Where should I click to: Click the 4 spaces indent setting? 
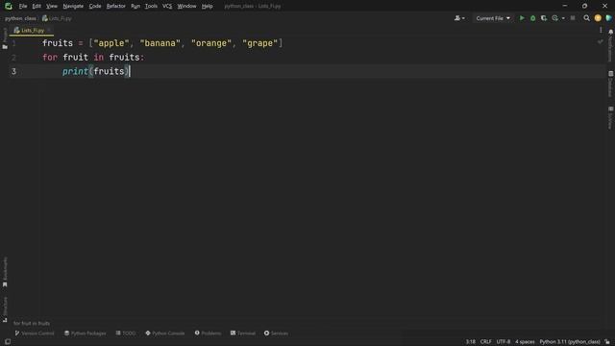tap(525, 342)
